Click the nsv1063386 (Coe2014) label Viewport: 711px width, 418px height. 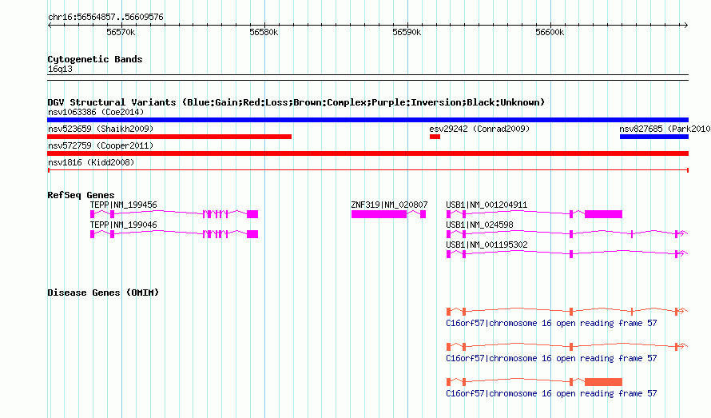click(96, 112)
